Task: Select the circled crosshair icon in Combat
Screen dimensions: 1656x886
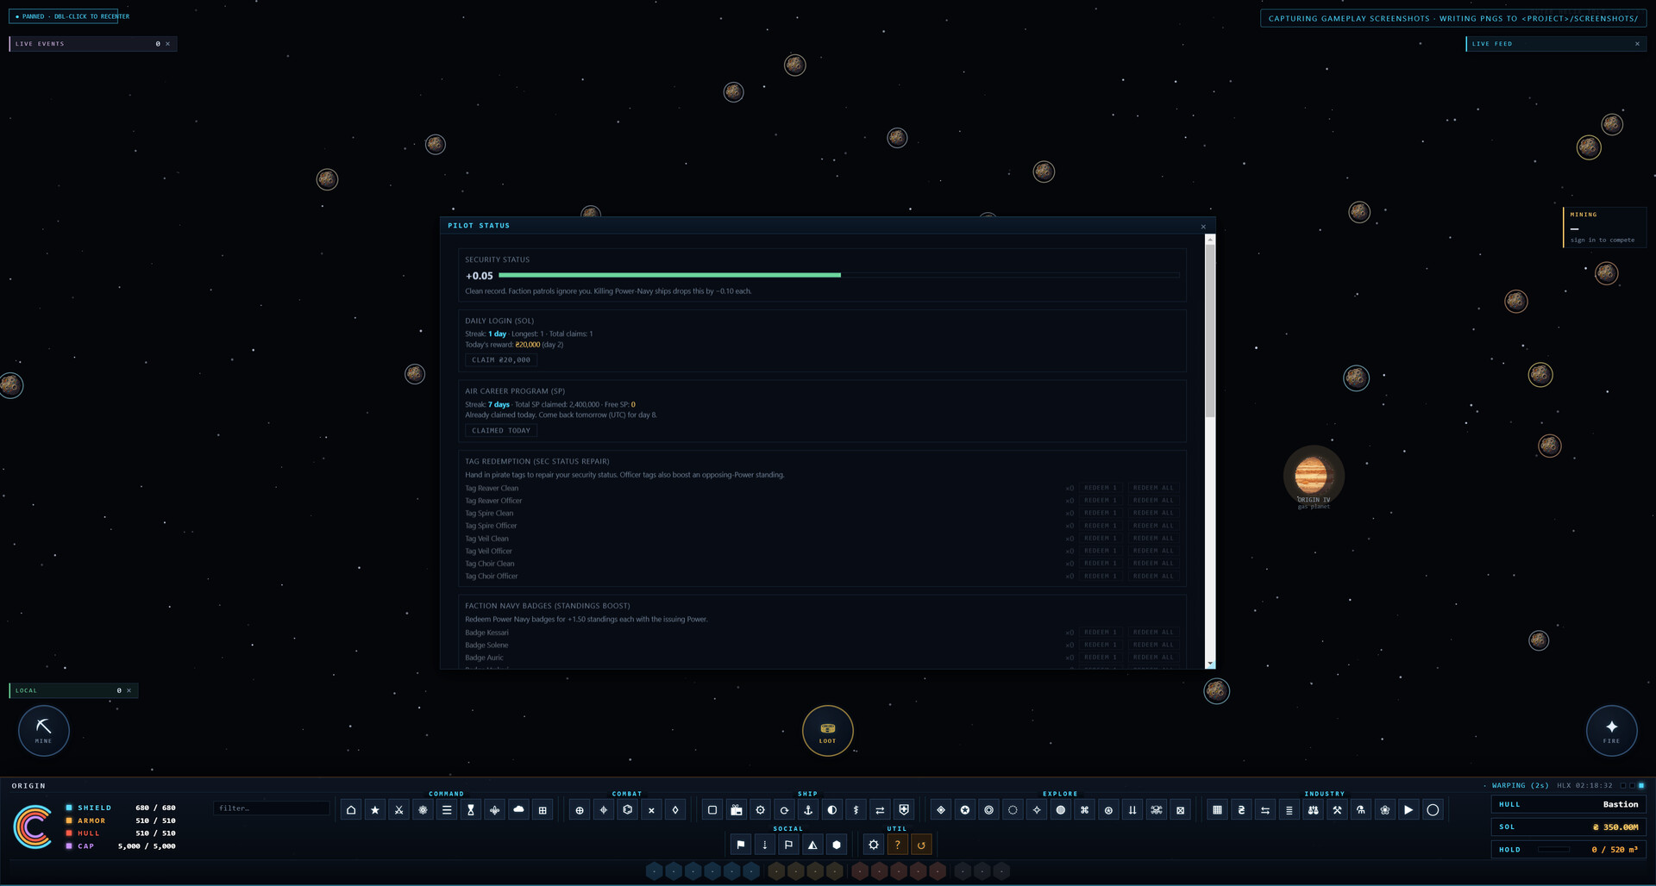Action: tap(580, 810)
